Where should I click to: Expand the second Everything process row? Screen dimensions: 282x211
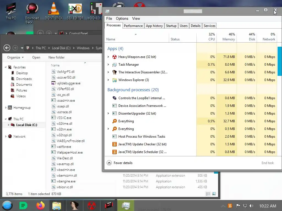(x=108, y=129)
